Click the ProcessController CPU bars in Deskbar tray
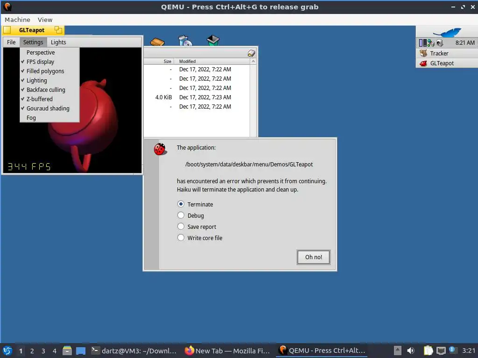Image resolution: width=478 pixels, height=358 pixels. click(422, 43)
